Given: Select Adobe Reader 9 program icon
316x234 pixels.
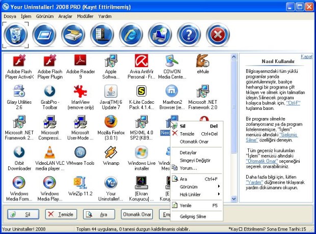Looking at the screenshot, I should click(81, 67).
